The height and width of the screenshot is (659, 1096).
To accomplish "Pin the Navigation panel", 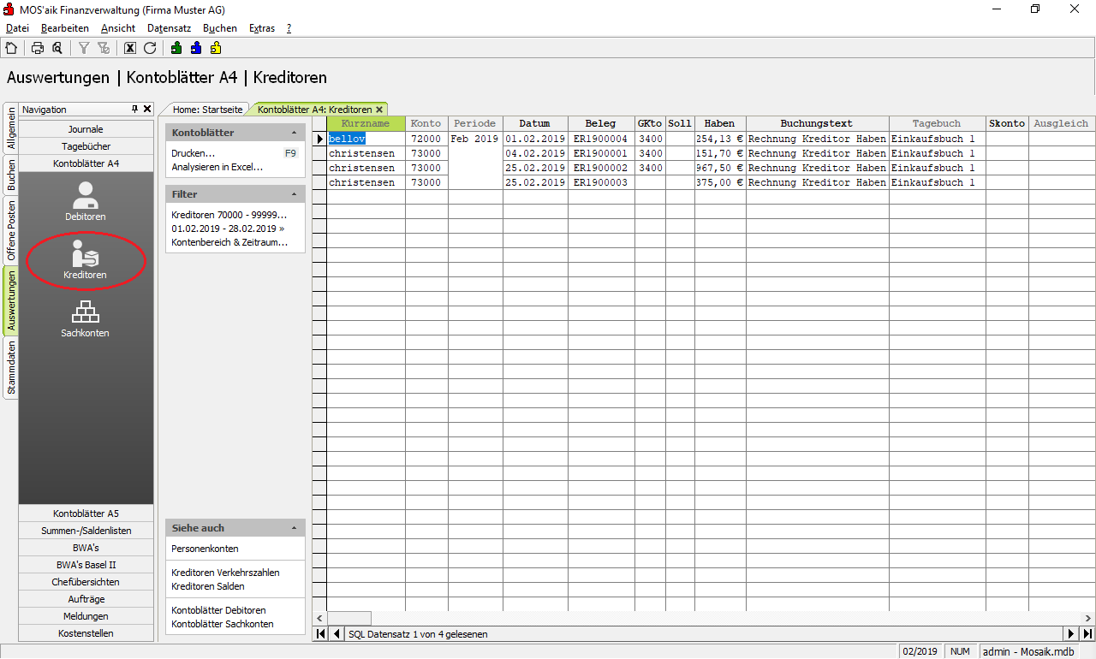I will click(134, 110).
